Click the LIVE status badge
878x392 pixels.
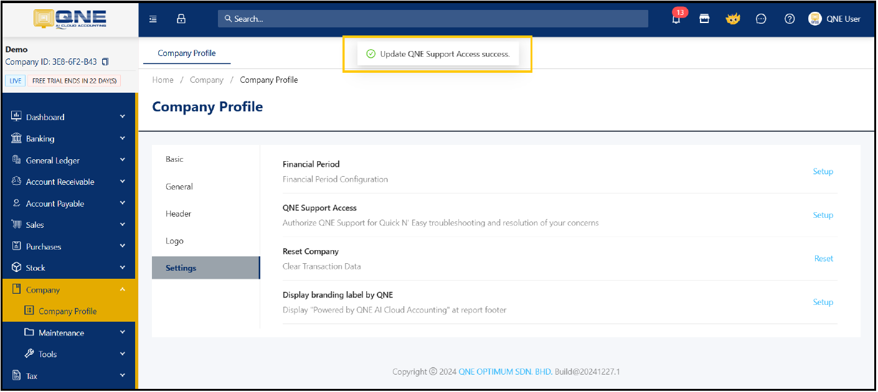pyautogui.click(x=16, y=81)
